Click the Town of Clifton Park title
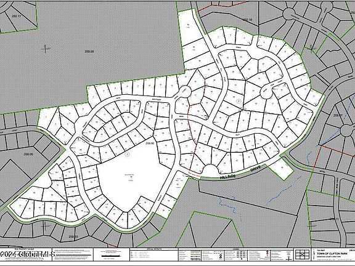 point(332,254)
